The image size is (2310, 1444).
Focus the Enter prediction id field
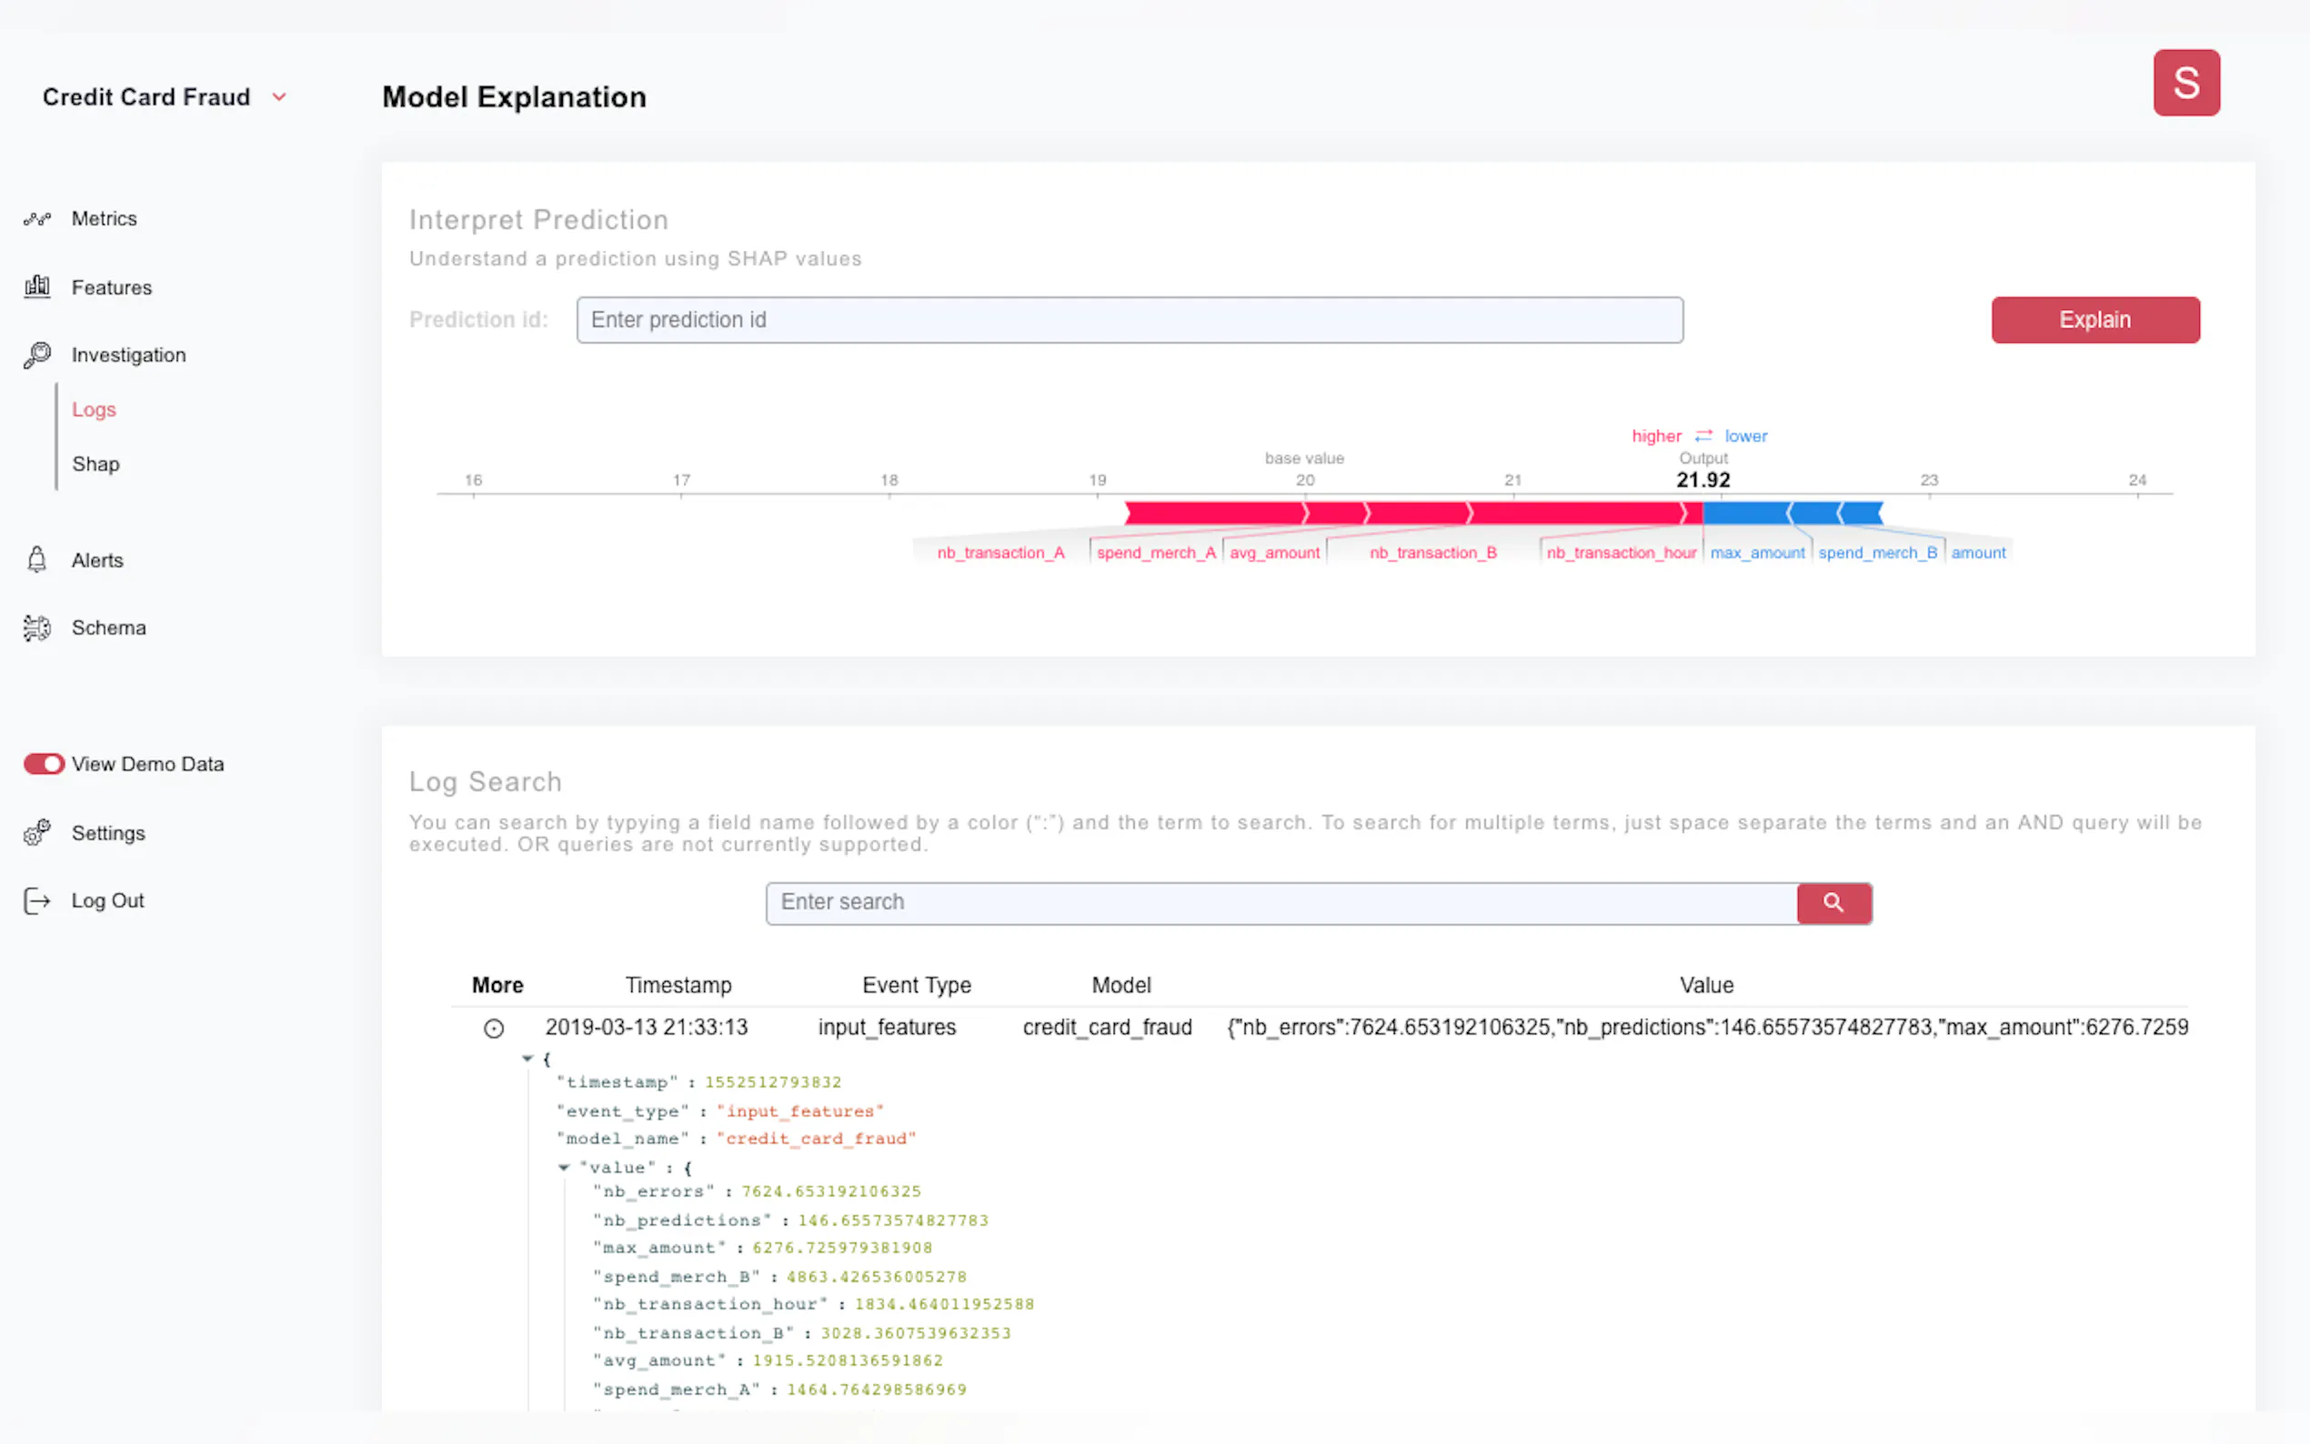click(1129, 320)
